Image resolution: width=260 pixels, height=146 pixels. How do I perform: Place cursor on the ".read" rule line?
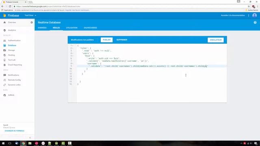point(97,51)
